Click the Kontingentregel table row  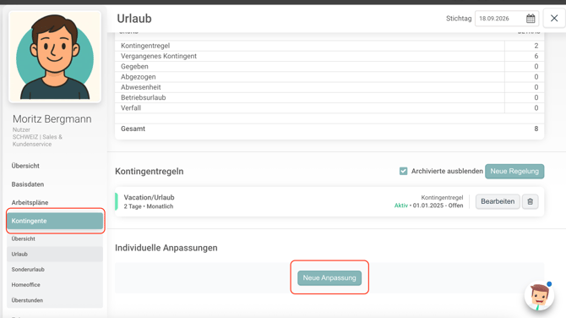pos(329,46)
